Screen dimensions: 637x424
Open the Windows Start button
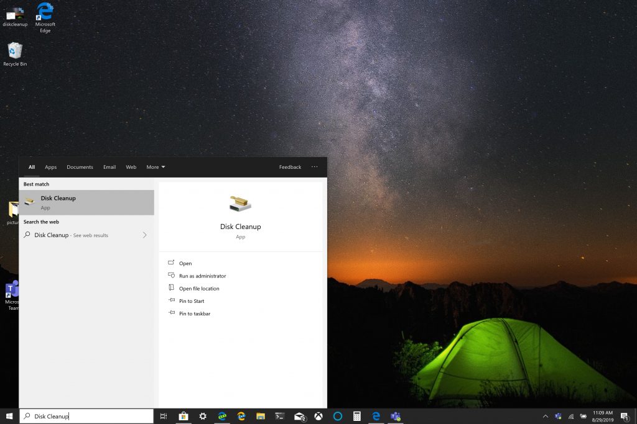tap(9, 417)
